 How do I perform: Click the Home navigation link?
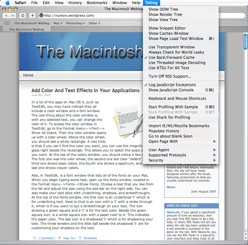pos(28,75)
